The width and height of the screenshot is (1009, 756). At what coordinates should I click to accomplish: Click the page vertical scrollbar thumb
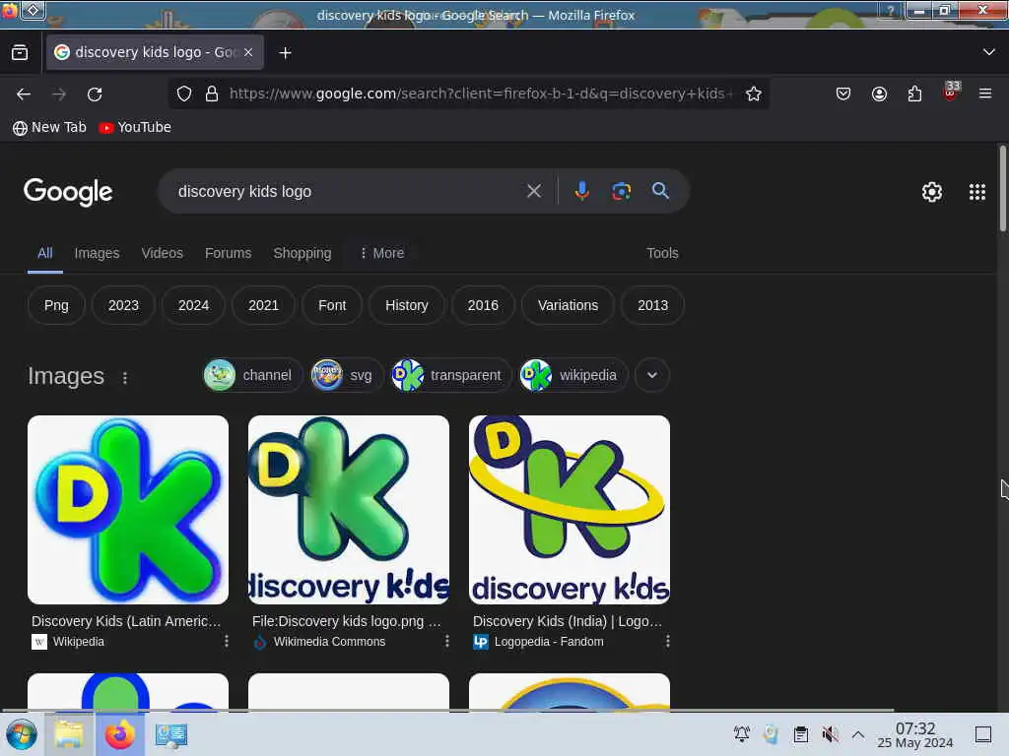tap(1002, 188)
